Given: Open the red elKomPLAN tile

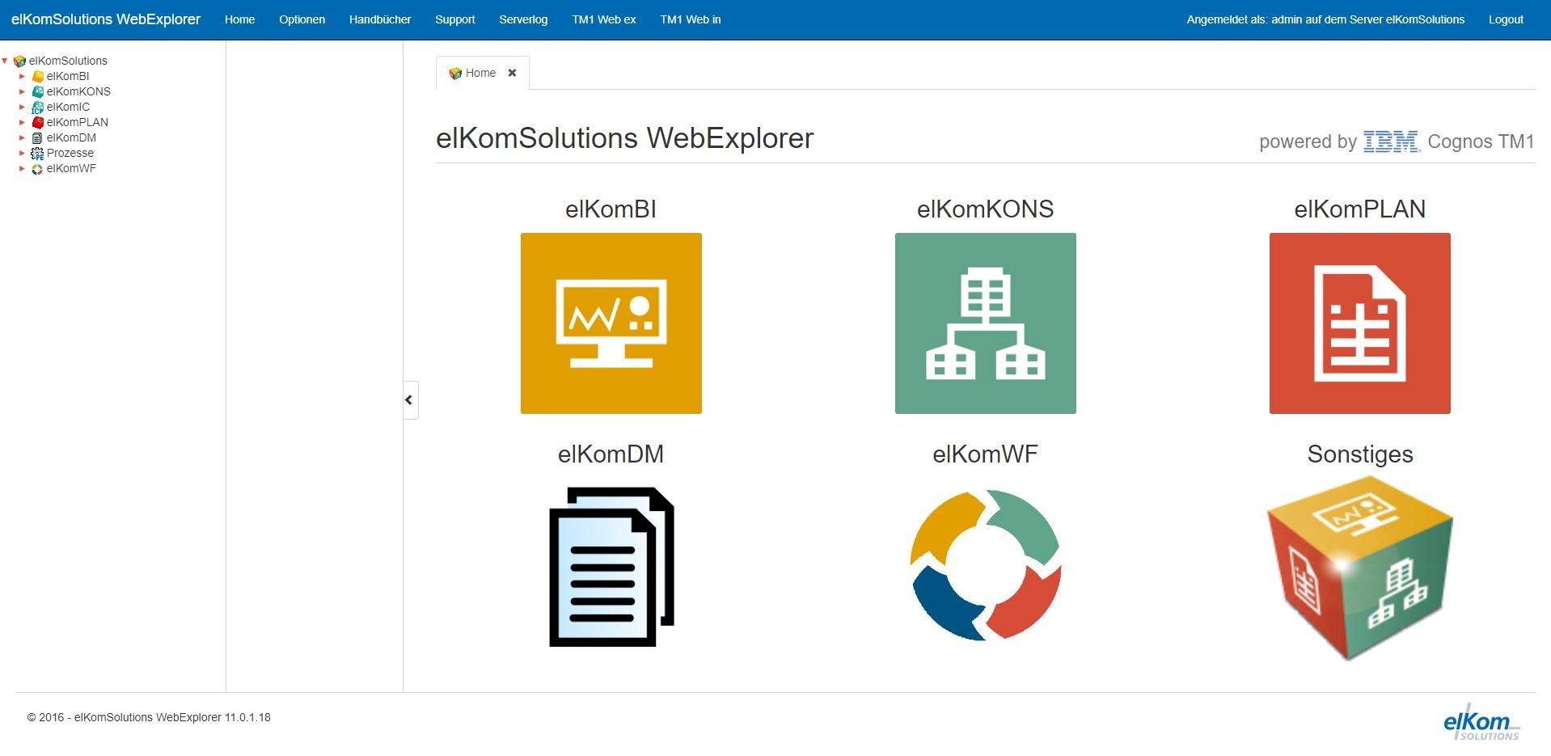Looking at the screenshot, I should pos(1359,323).
